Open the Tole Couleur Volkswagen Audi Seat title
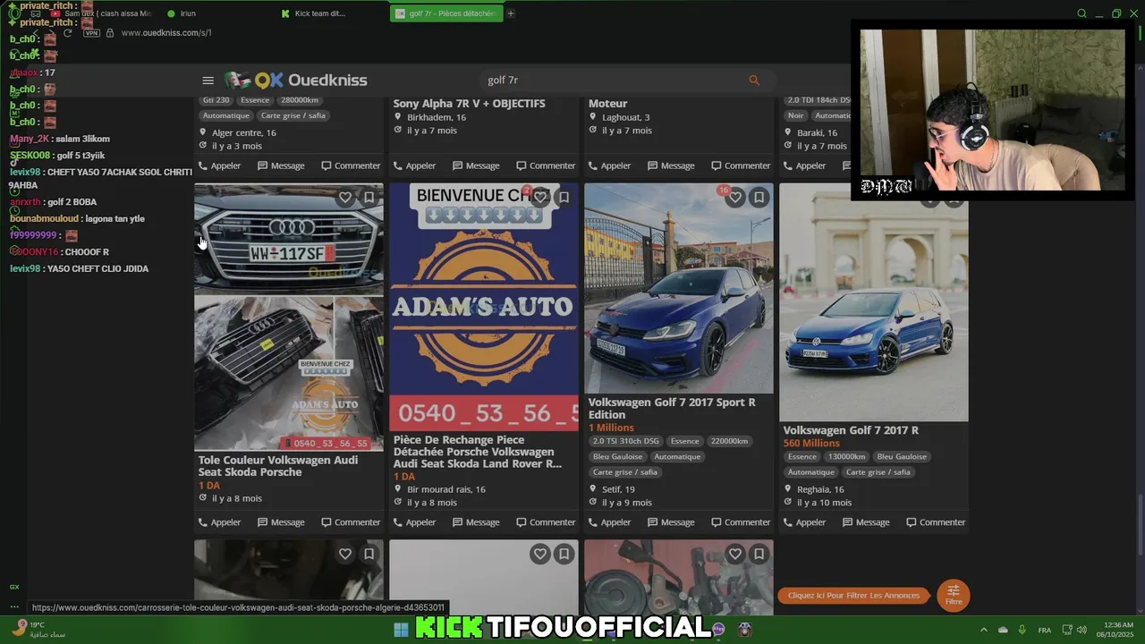 (278, 466)
